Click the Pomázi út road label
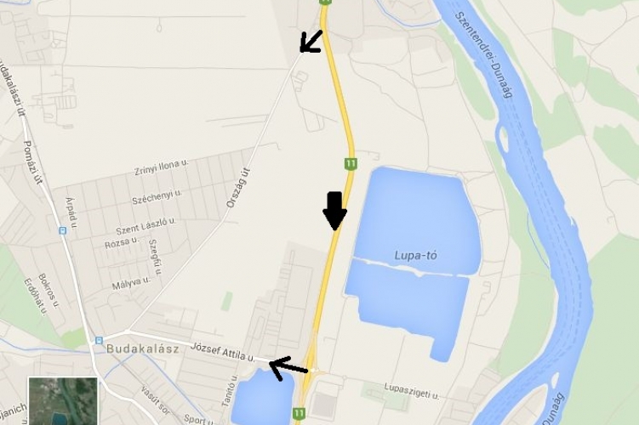This screenshot has width=639, height=425. (33, 162)
